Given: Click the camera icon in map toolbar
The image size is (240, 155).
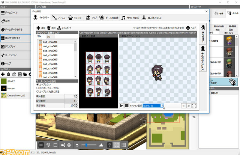Looking at the screenshot, I should pyautogui.click(x=40, y=145).
